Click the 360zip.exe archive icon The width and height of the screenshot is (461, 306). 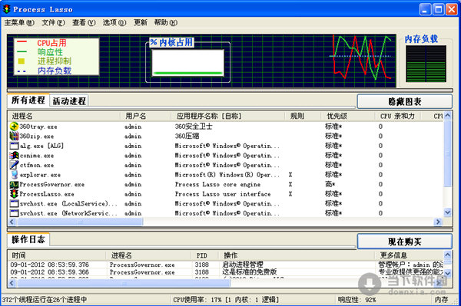tap(14, 137)
